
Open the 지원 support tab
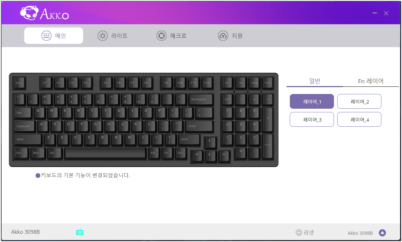pyautogui.click(x=230, y=36)
